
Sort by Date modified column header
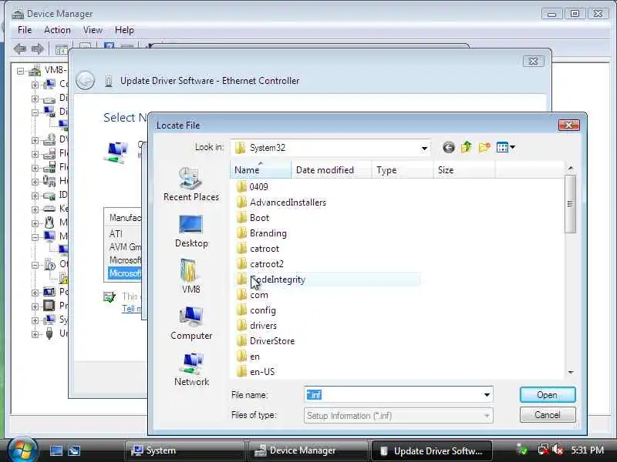[332, 169]
